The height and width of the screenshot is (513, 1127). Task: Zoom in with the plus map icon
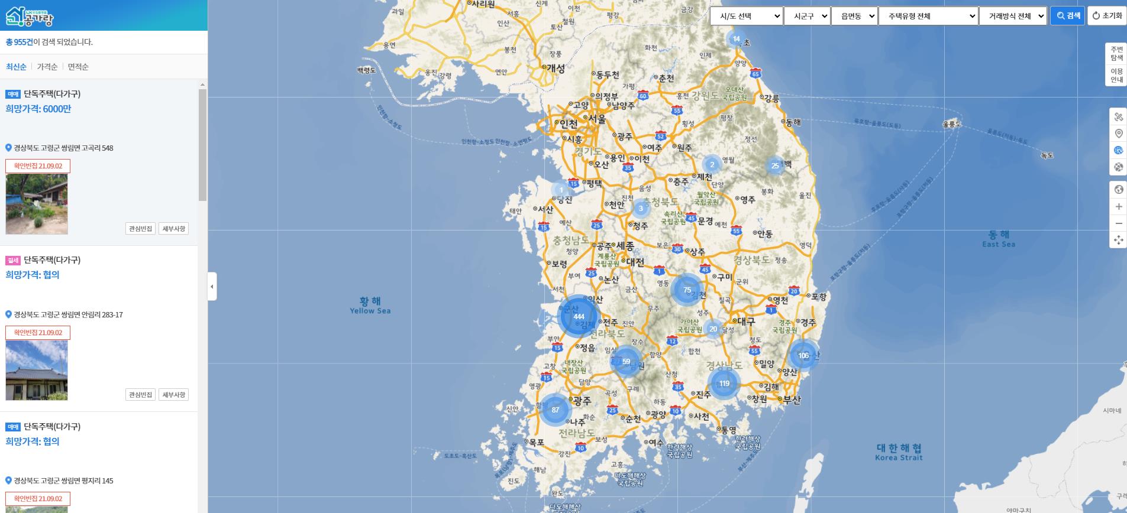pos(1118,207)
